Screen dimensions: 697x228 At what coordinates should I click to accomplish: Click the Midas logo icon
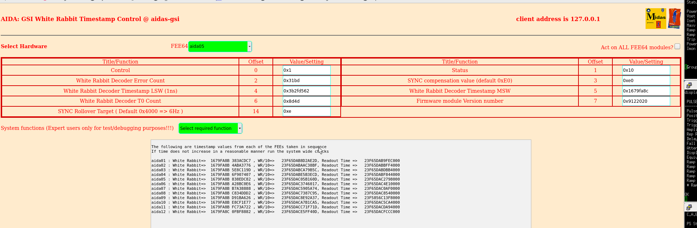(656, 19)
